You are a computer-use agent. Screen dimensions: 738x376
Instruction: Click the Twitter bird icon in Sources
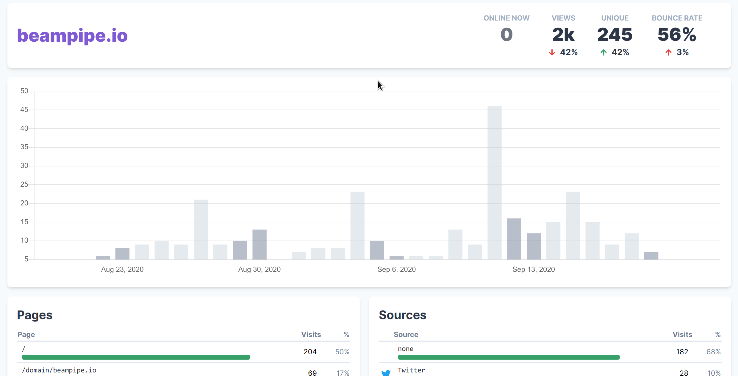pyautogui.click(x=386, y=372)
